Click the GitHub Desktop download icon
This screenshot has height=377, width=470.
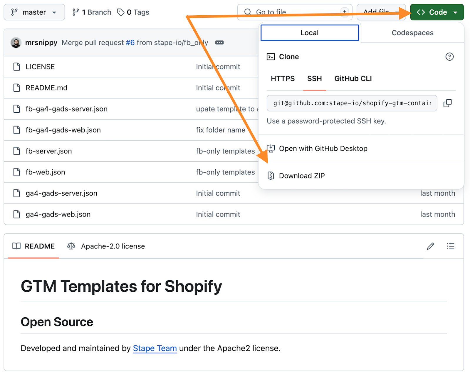tap(271, 149)
